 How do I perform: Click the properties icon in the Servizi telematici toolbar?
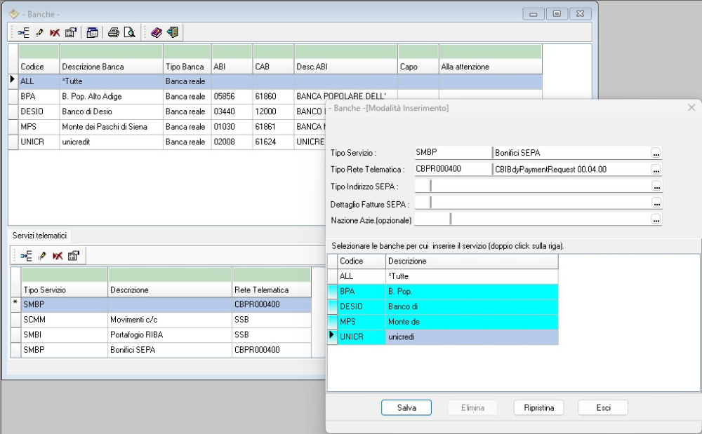point(73,255)
